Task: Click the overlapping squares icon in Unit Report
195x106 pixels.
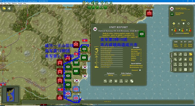Action: 132,81
